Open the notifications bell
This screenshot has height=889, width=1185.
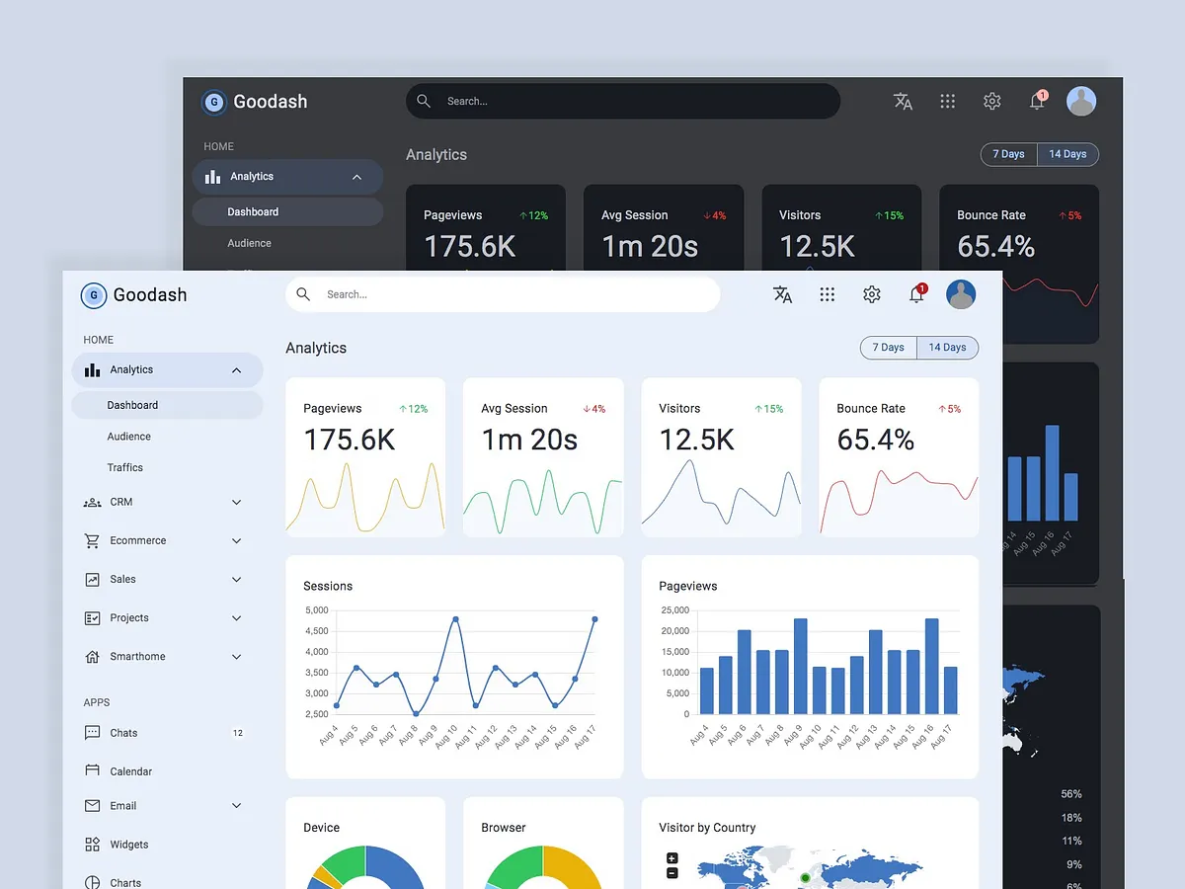point(915,293)
